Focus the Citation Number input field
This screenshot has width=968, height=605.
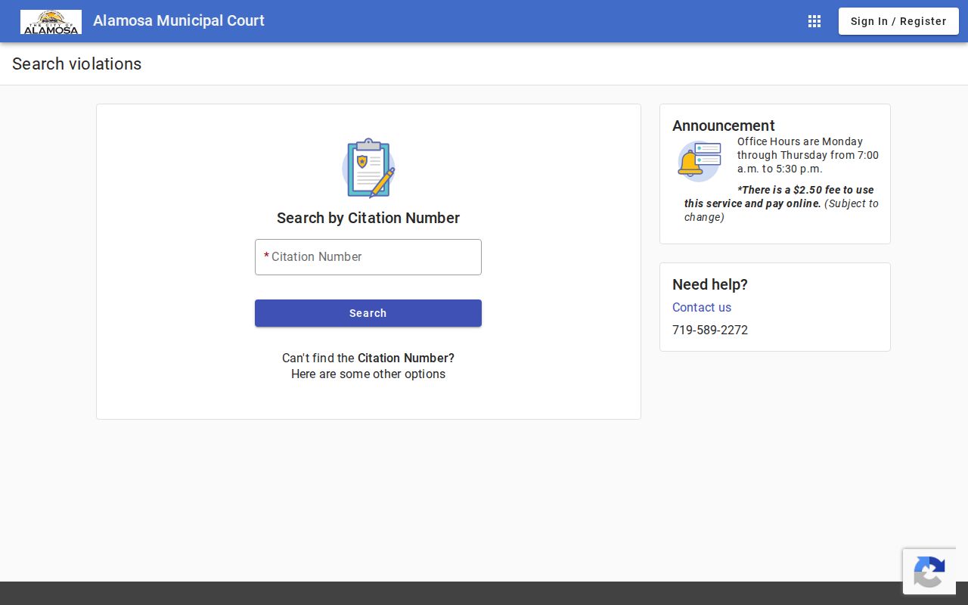[368, 257]
